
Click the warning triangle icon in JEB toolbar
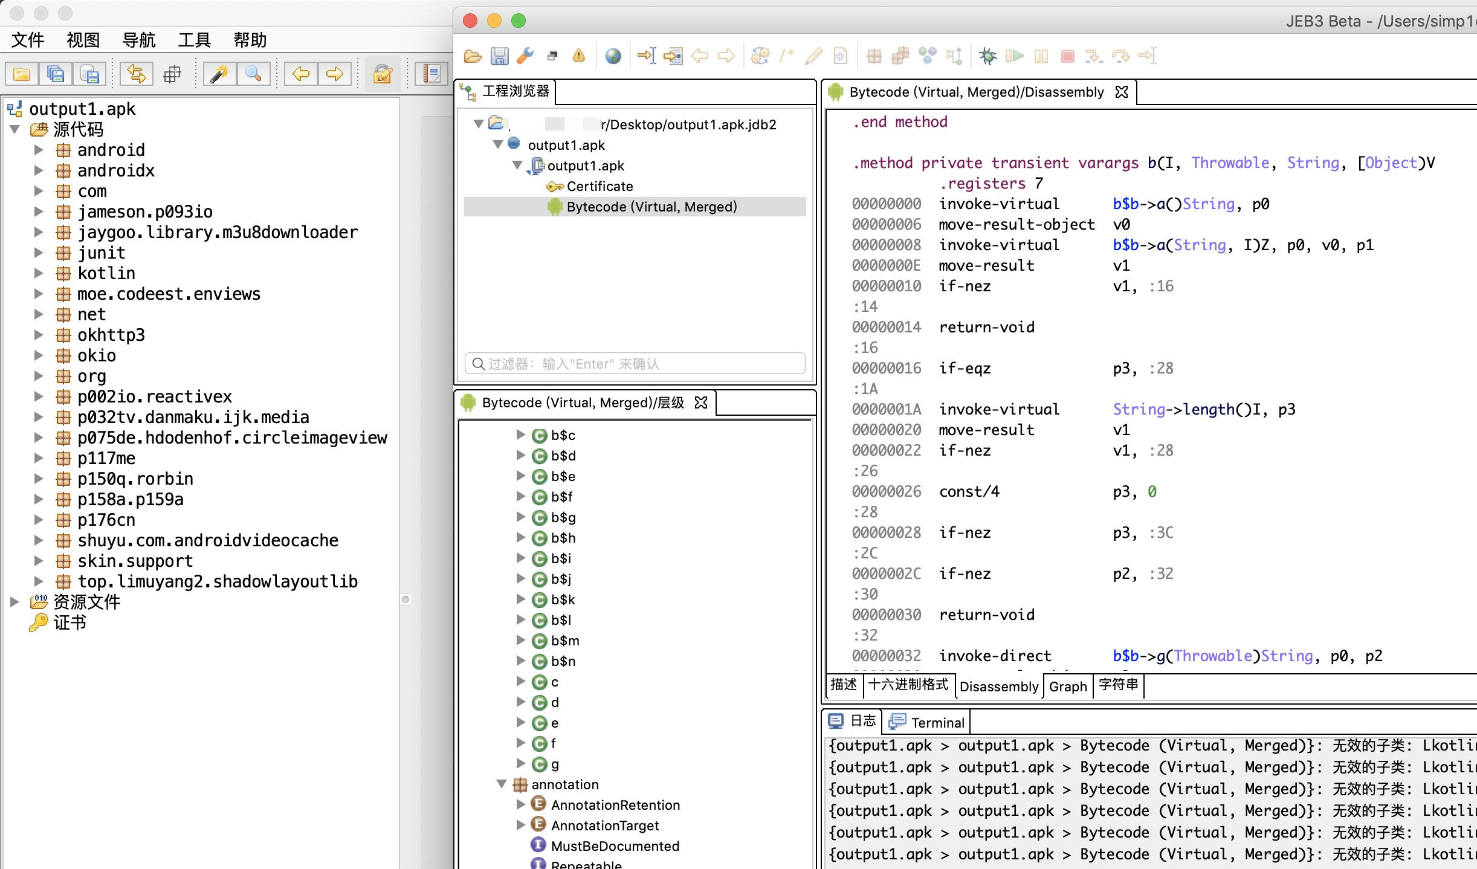tap(579, 56)
